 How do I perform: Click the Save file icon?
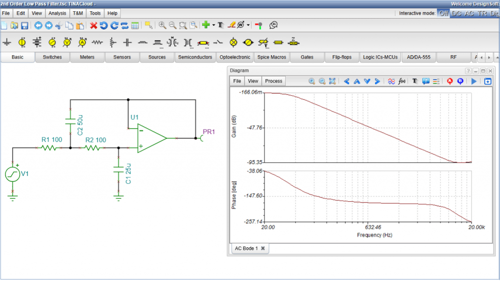click(x=24, y=25)
